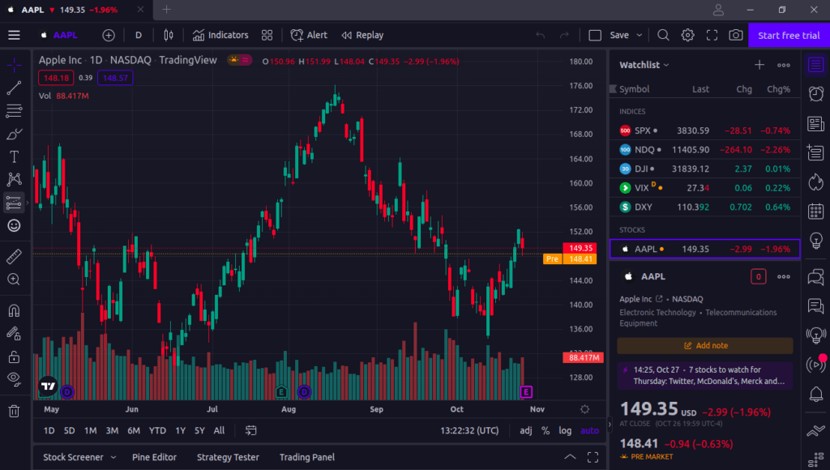Toggle stay in drawing mode
The height and width of the screenshot is (470, 830).
click(15, 333)
